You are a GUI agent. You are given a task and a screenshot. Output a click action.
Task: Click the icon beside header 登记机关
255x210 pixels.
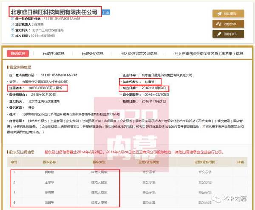pos(12,31)
